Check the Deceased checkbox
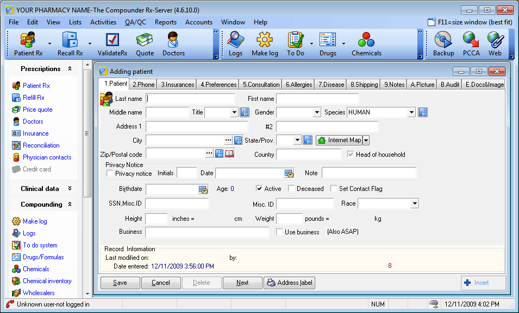519x313 pixels. 292,189
